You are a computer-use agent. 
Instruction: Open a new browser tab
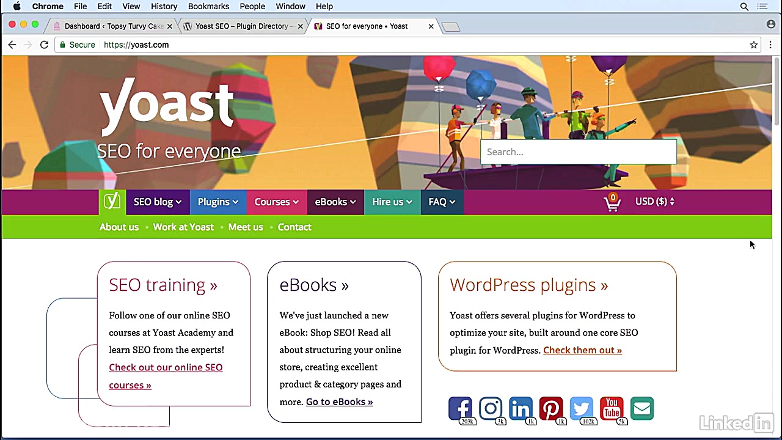451,27
